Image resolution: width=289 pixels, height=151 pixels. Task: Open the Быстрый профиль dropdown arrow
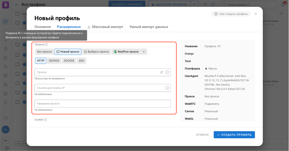coord(194,4)
